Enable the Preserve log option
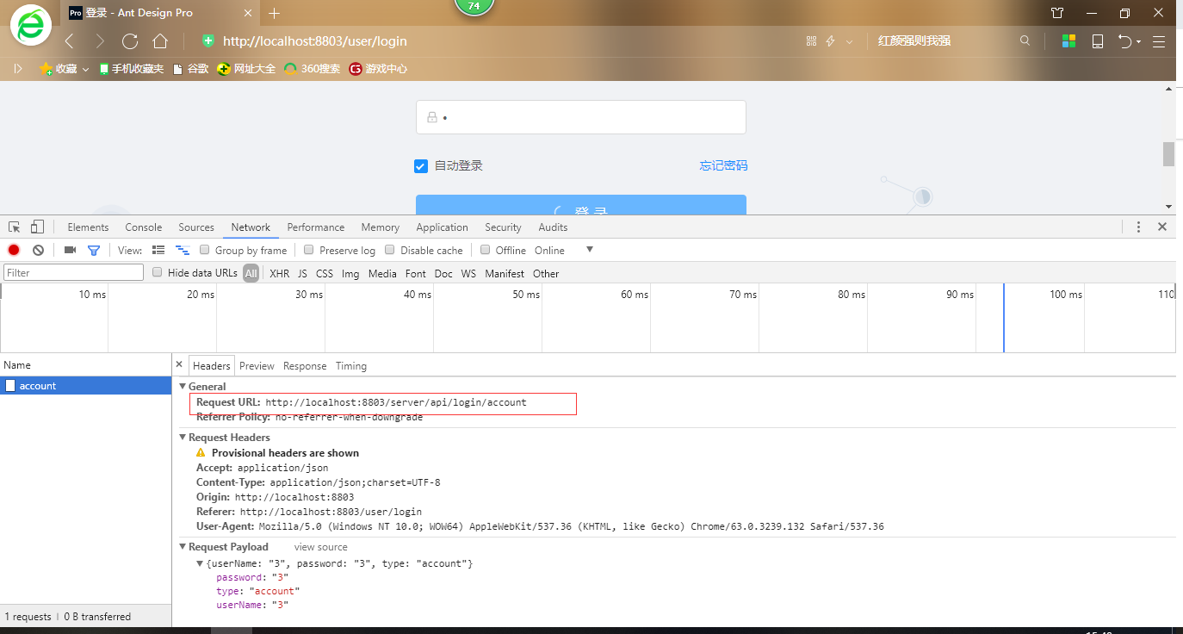Viewport: 1183px width, 634px height. [x=308, y=250]
